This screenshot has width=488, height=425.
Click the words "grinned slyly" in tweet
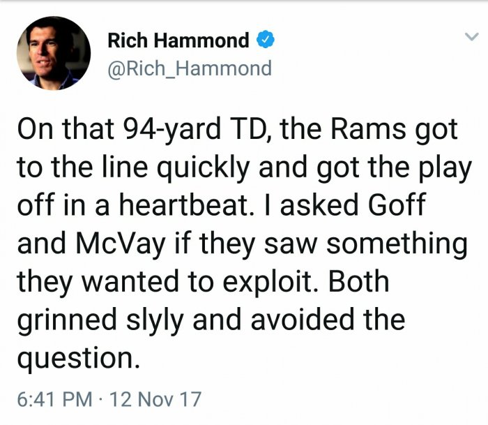click(x=100, y=320)
